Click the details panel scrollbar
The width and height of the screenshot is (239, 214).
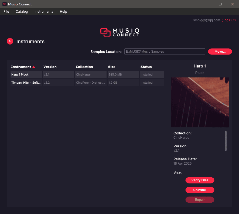(226, 141)
